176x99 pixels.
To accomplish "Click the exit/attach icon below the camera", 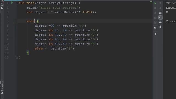I will click(155, 22).
